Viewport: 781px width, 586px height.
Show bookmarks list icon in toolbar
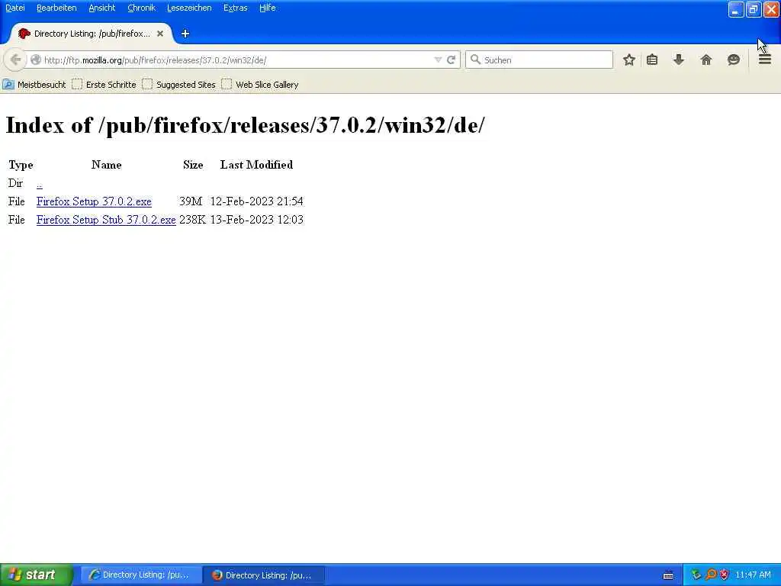[652, 60]
